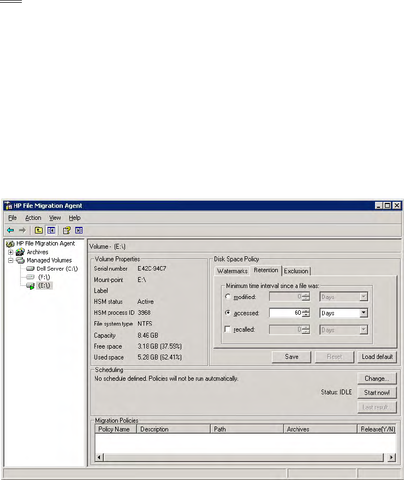This screenshot has height=480, width=404.
Task: Click the Archives column header
Action: point(320,429)
